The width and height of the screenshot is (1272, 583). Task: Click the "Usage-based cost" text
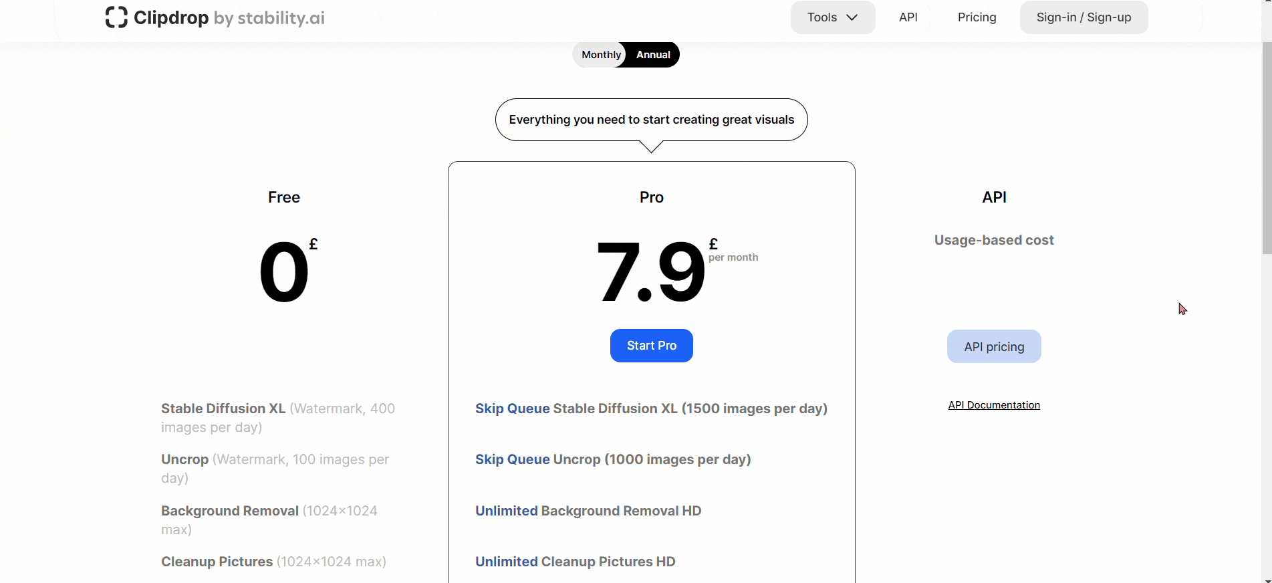click(994, 240)
